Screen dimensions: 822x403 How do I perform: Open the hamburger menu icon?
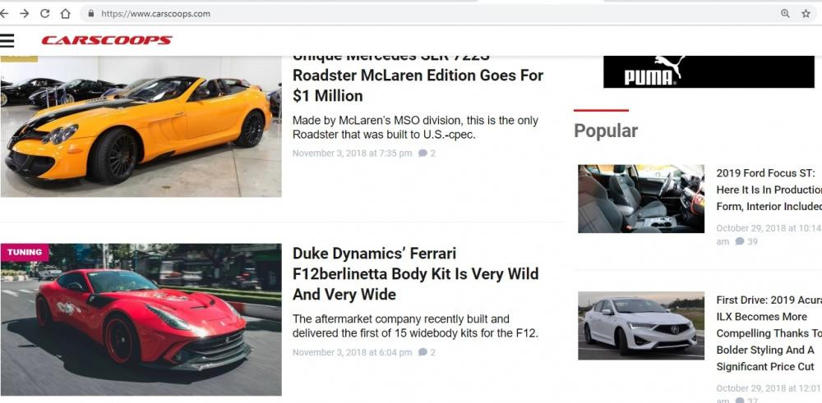tap(7, 39)
